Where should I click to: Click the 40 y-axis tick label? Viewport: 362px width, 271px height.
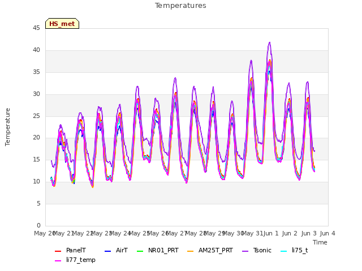(36, 50)
